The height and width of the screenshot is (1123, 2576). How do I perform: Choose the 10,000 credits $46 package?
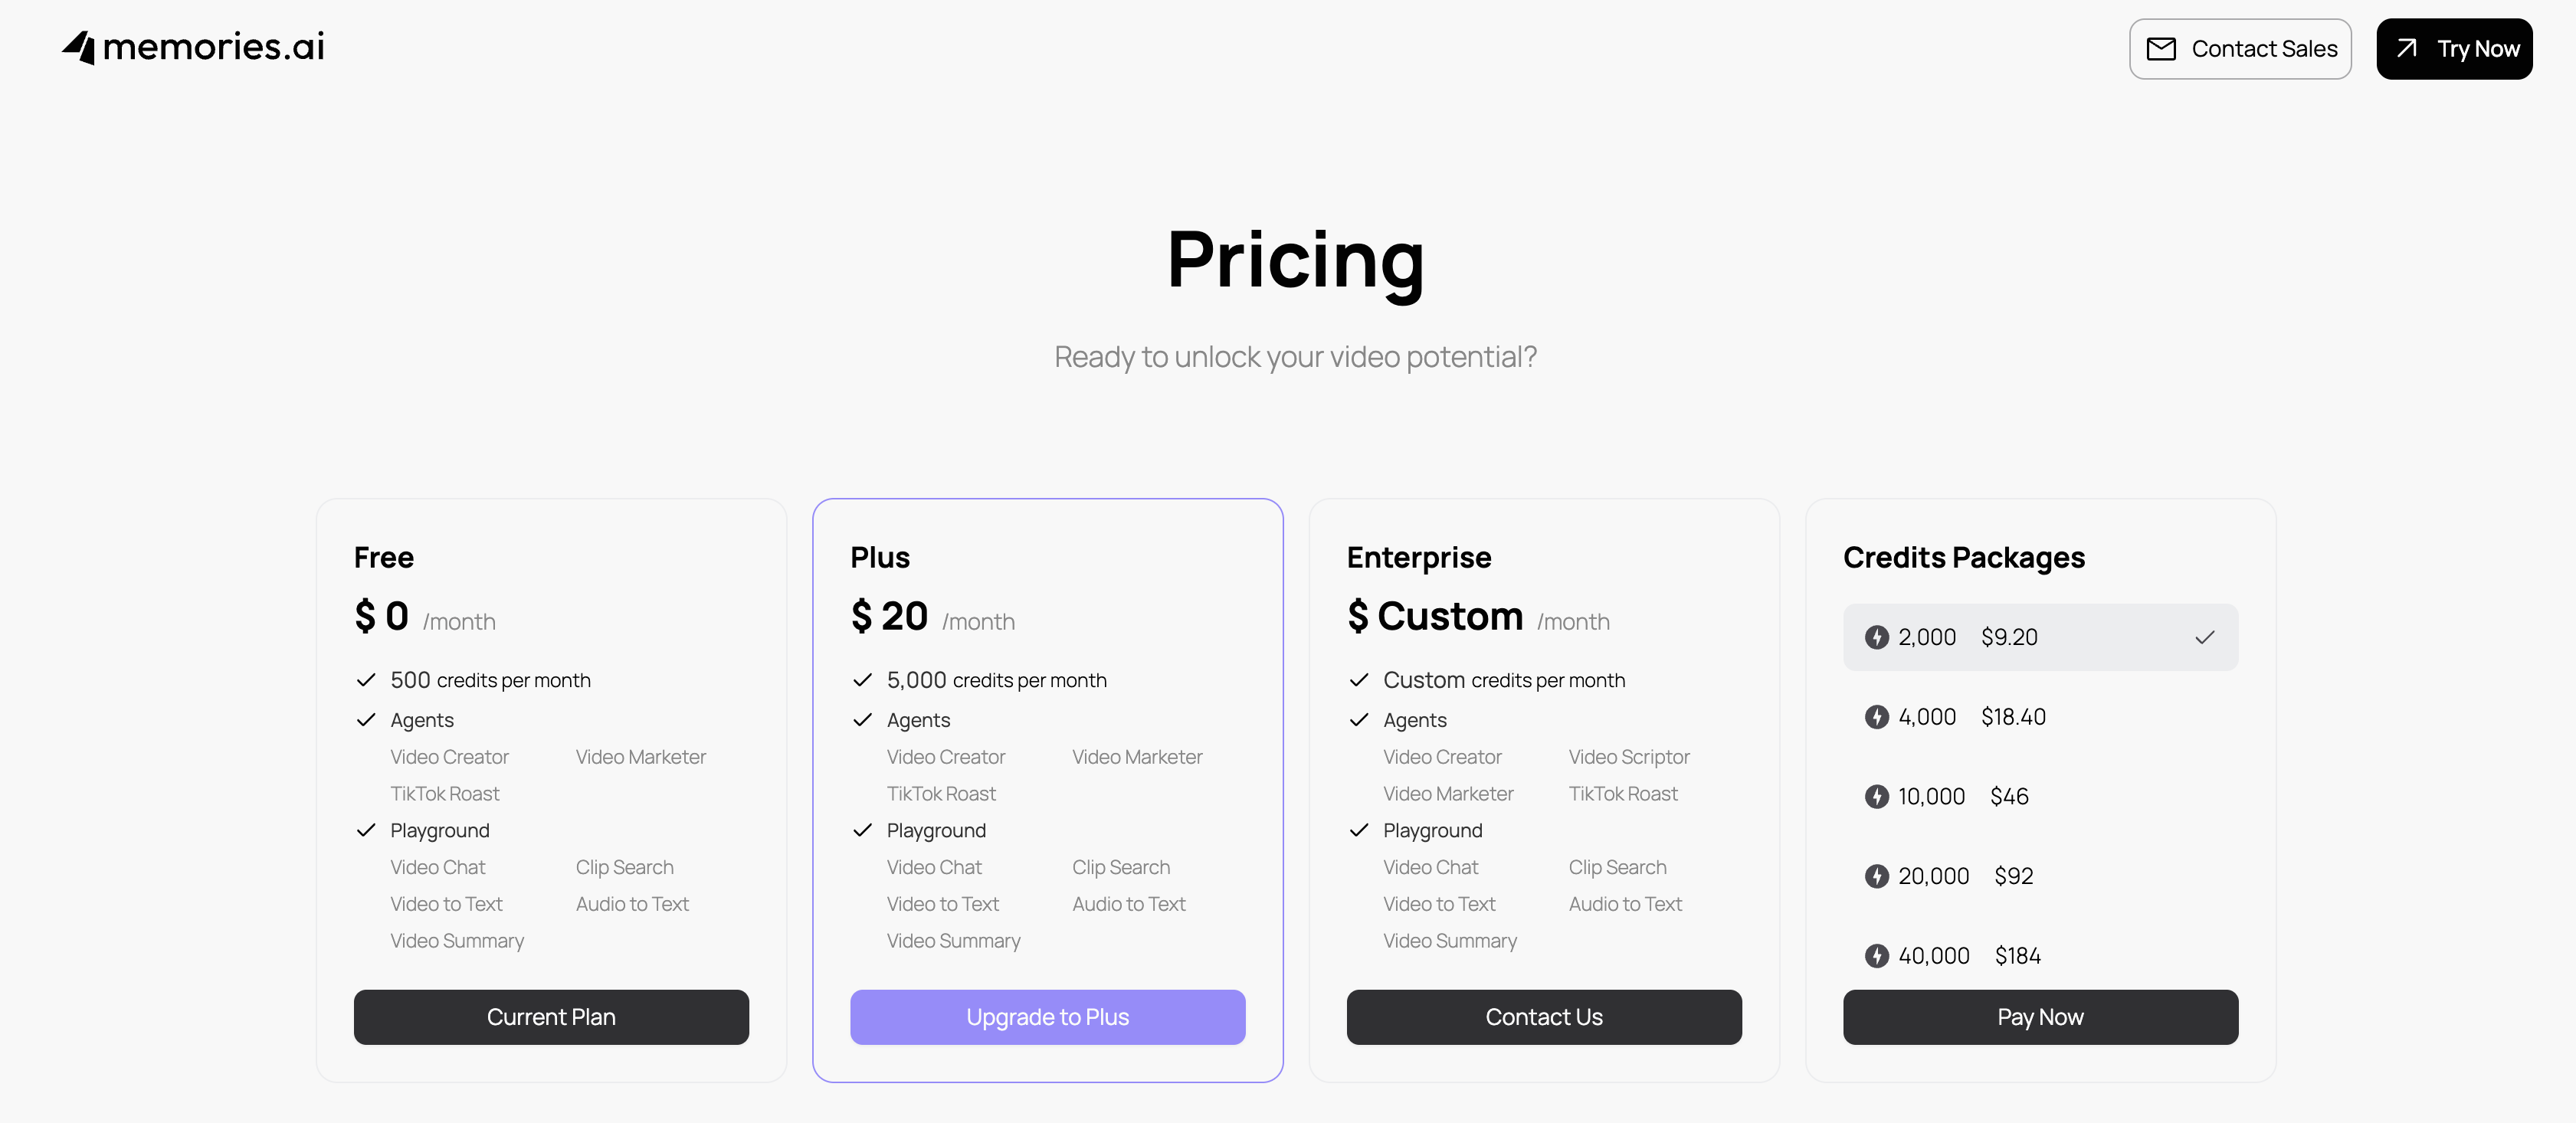click(x=2040, y=796)
